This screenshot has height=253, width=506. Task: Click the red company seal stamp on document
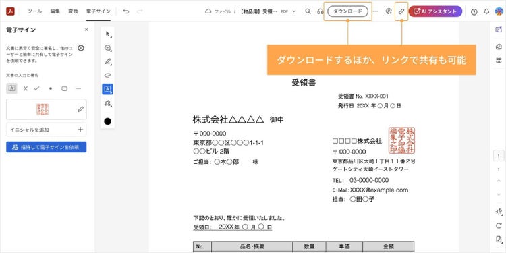tap(402, 140)
